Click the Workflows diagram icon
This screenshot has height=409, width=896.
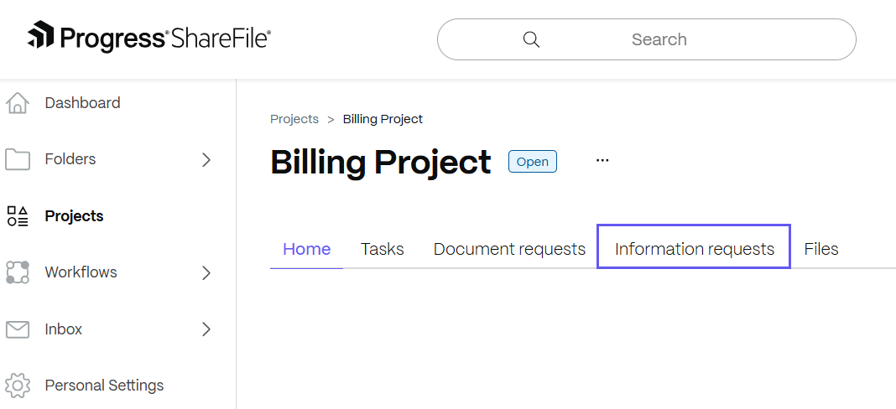[18, 272]
